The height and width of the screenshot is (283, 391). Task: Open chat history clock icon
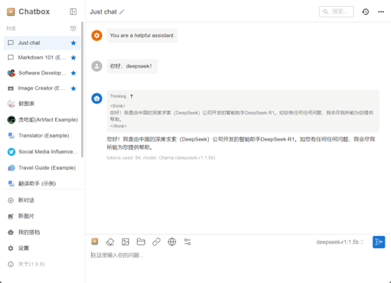(x=366, y=12)
